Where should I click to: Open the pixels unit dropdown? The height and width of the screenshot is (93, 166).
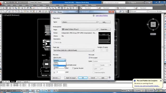(105, 65)
